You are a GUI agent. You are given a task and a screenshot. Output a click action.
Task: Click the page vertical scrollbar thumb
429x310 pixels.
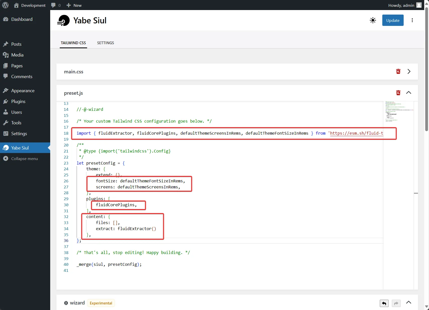[x=427, y=69]
